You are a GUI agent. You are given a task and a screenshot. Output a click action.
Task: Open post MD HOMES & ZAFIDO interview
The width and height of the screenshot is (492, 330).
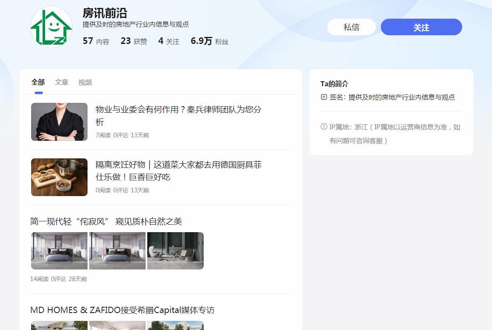[122, 310]
